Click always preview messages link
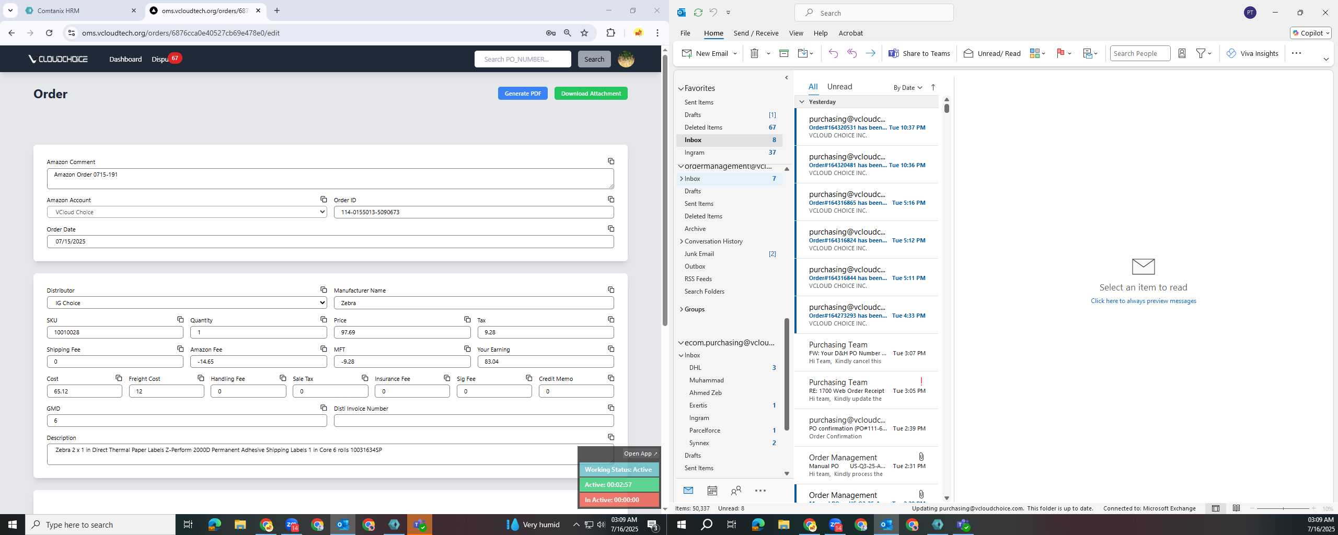This screenshot has width=1338, height=535. [1143, 301]
